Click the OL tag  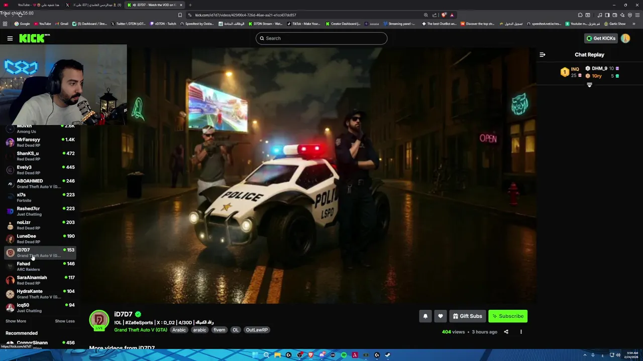tap(236, 330)
